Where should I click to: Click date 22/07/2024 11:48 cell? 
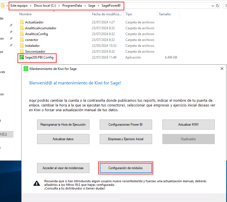pos(104,57)
